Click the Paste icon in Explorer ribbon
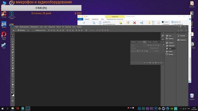Screen dimensions: 198x111 (x=100, y=23)
